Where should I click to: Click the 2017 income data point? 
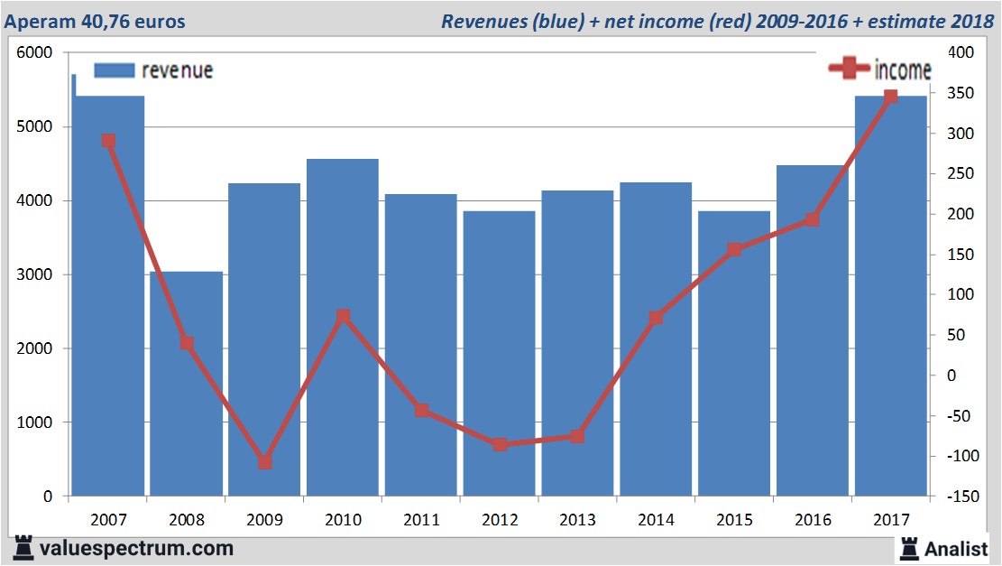pos(891,97)
